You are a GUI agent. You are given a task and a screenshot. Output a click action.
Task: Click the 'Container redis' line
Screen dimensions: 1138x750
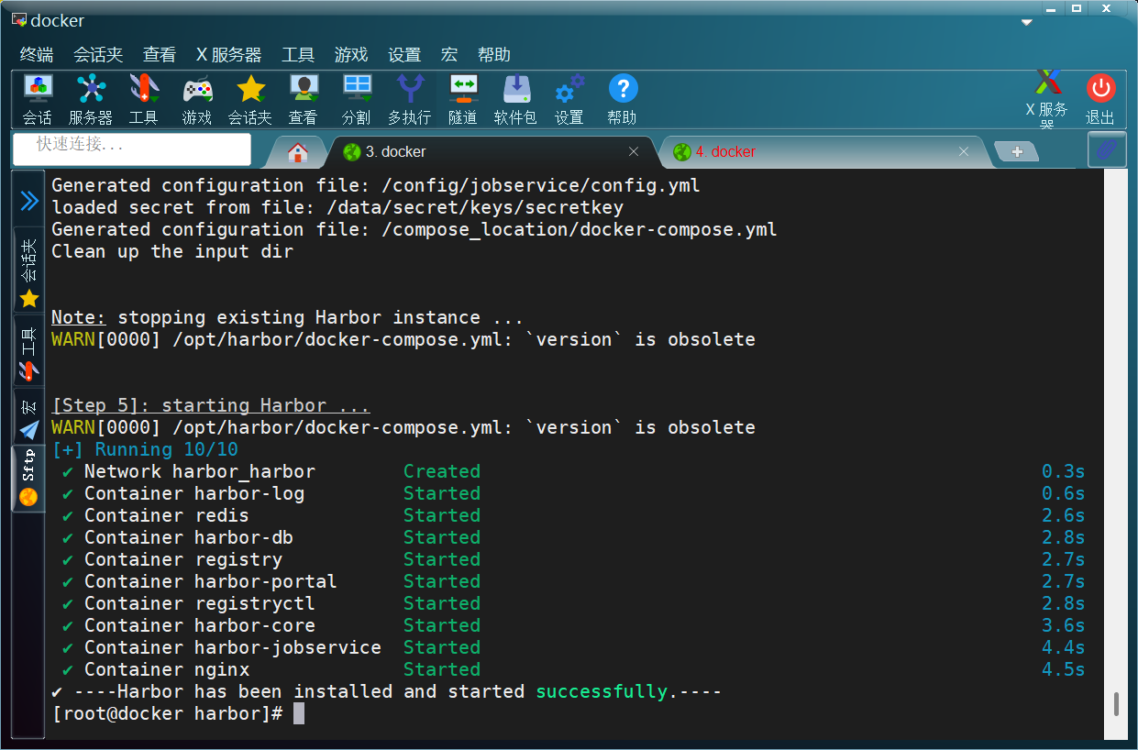tap(569, 515)
